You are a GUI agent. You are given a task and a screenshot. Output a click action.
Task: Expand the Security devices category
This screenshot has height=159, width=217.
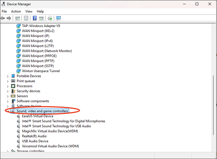point(8,91)
